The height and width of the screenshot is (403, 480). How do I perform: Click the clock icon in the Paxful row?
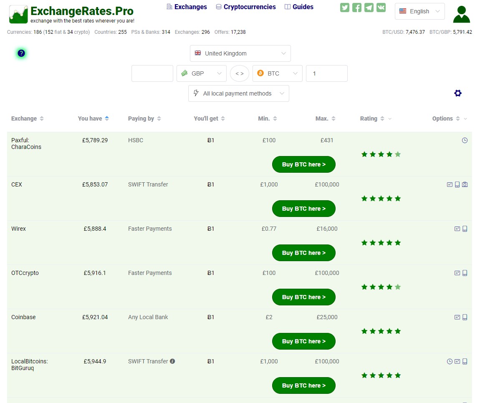tap(465, 140)
